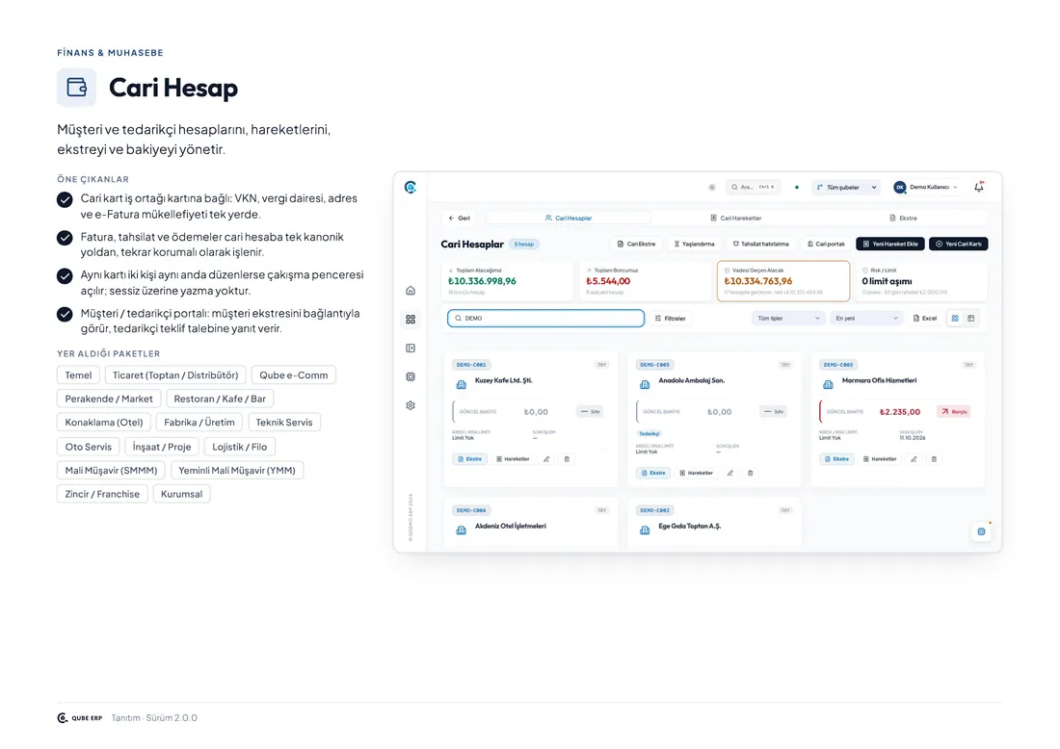
Task: Click Tahsilat hatırlatma button
Action: [761, 244]
